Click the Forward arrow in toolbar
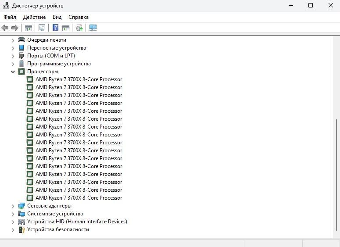The image size is (340, 247). click(15, 28)
